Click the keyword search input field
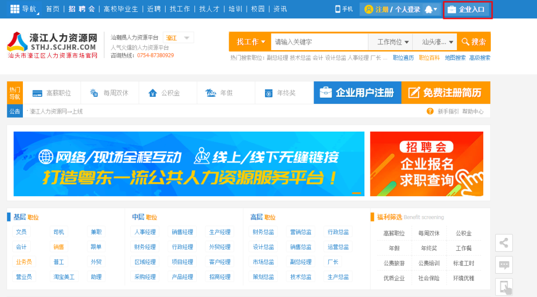 point(318,42)
